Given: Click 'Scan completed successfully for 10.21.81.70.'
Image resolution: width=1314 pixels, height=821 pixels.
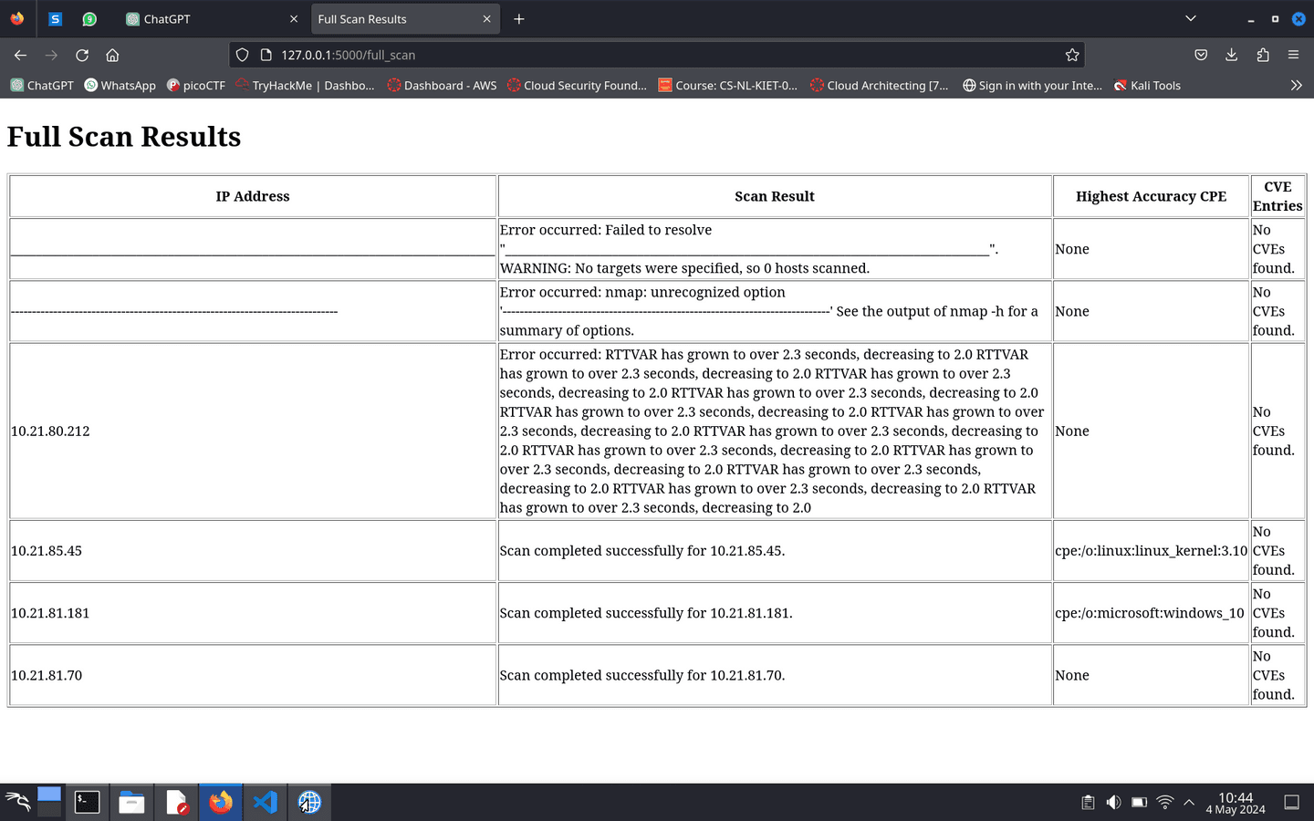Looking at the screenshot, I should click(642, 675).
